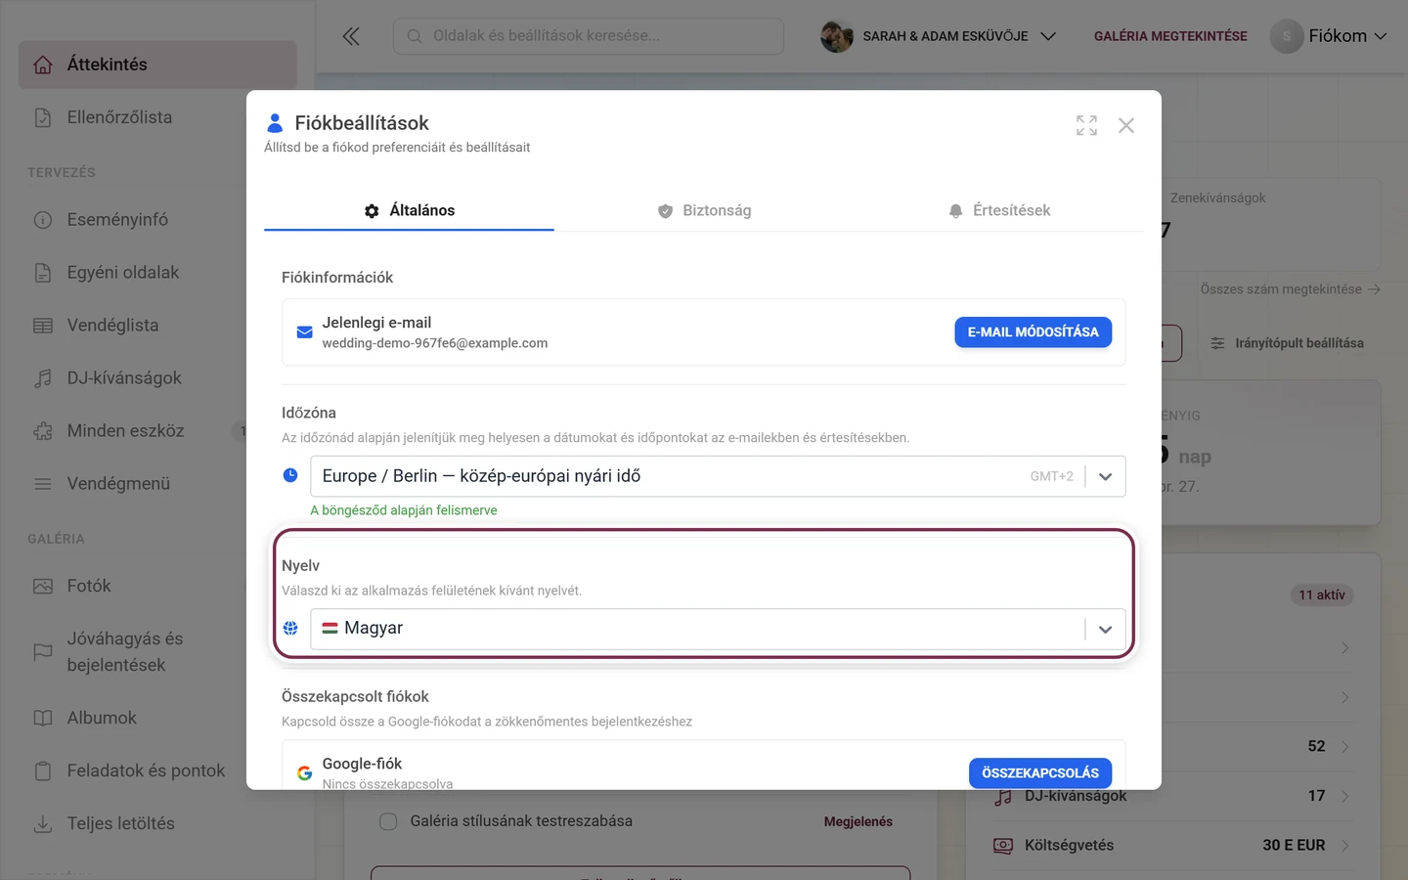Expand the account settings dialog to fullscreen
The image size is (1408, 880).
click(x=1086, y=125)
